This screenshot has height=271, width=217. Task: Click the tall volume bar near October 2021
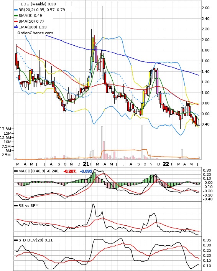pyautogui.click(x=142, y=142)
